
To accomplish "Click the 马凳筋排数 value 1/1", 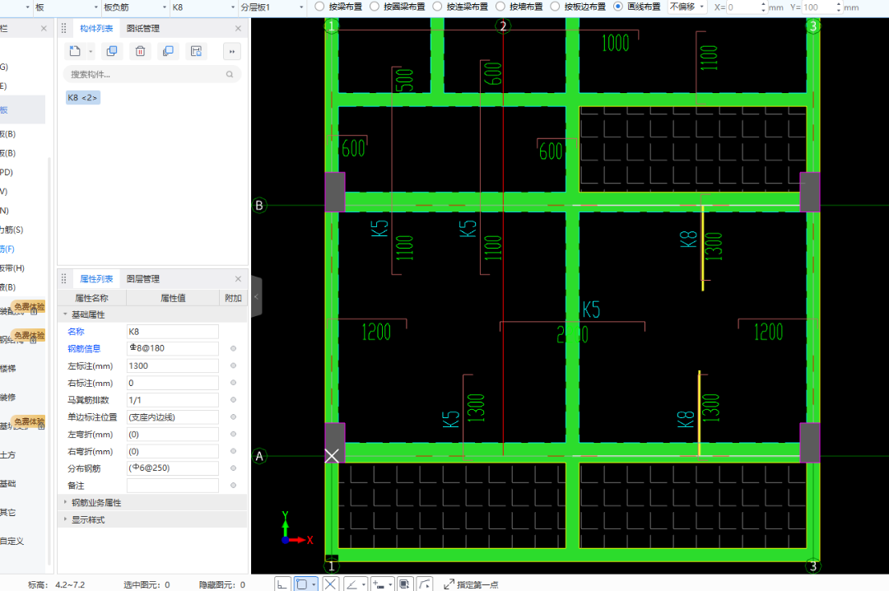I will click(x=172, y=400).
